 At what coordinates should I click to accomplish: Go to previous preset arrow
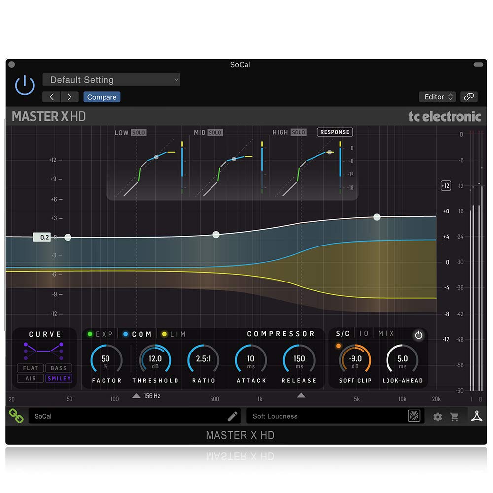[52, 97]
